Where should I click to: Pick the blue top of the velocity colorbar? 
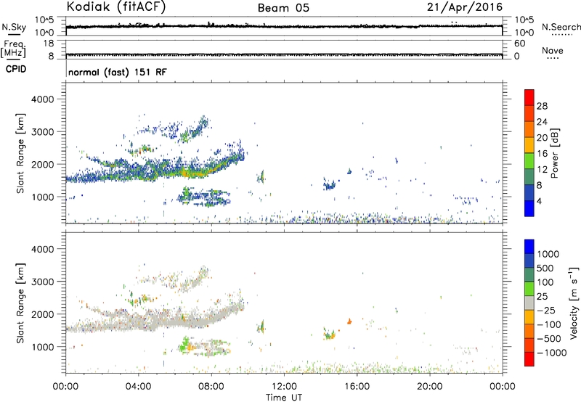[x=529, y=247]
